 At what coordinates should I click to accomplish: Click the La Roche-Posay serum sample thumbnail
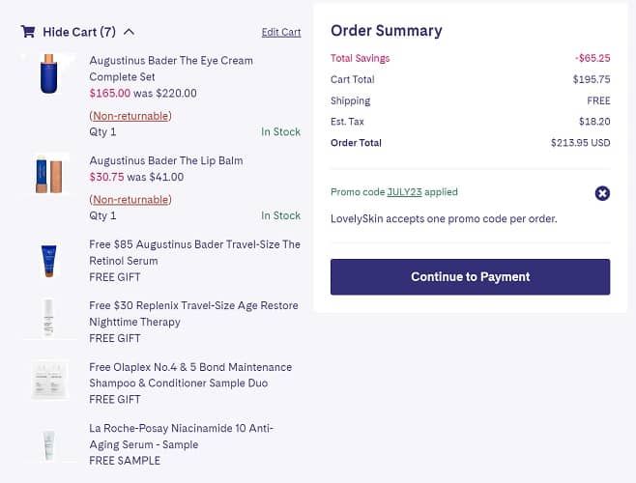click(x=49, y=445)
